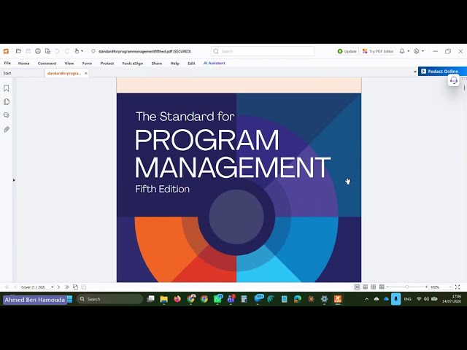The image size is (467, 350).
Task: Go to the next page arrow
Action: (x=58, y=287)
